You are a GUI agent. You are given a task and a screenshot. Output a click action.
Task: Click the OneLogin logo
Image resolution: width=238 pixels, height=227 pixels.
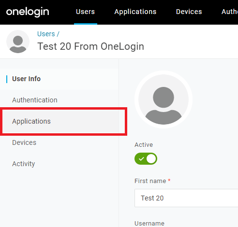click(28, 12)
